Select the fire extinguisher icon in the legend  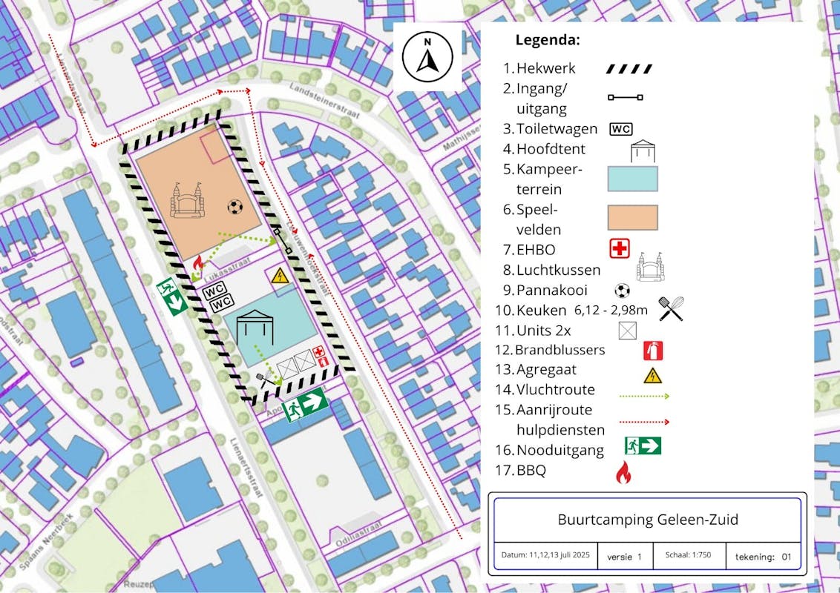(x=654, y=350)
